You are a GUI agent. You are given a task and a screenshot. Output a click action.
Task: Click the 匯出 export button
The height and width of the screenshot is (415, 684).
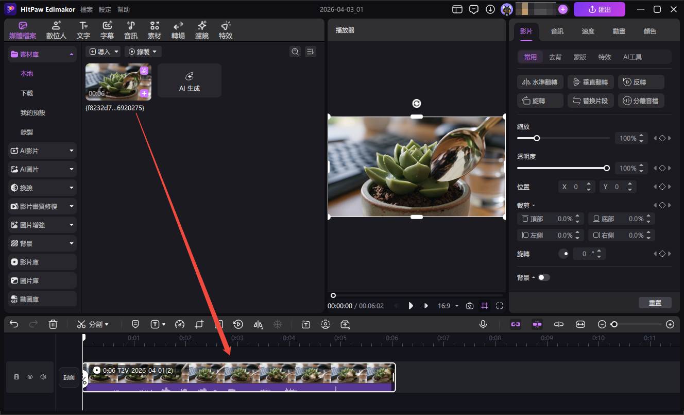click(599, 9)
